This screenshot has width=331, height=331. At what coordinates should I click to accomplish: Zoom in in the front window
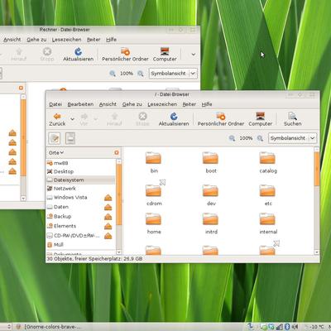point(260,138)
